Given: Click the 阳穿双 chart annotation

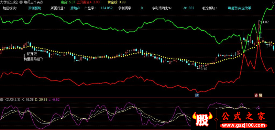Looking at the screenshot, I should click(32, 54).
